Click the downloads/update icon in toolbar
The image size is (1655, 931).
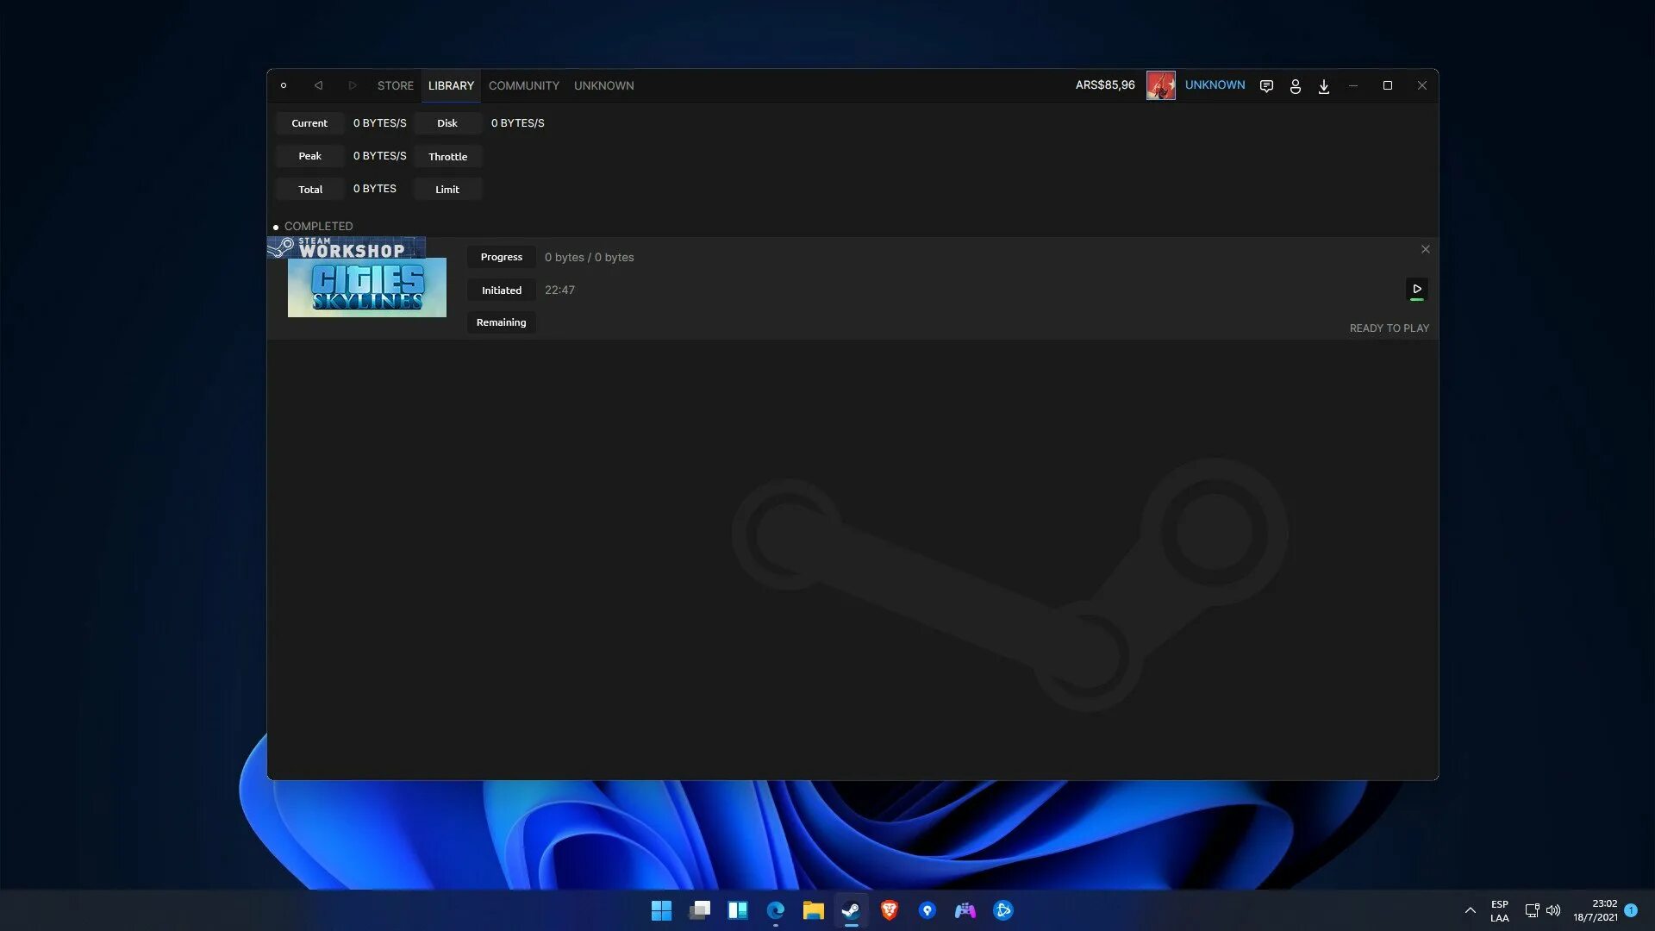point(1323,85)
